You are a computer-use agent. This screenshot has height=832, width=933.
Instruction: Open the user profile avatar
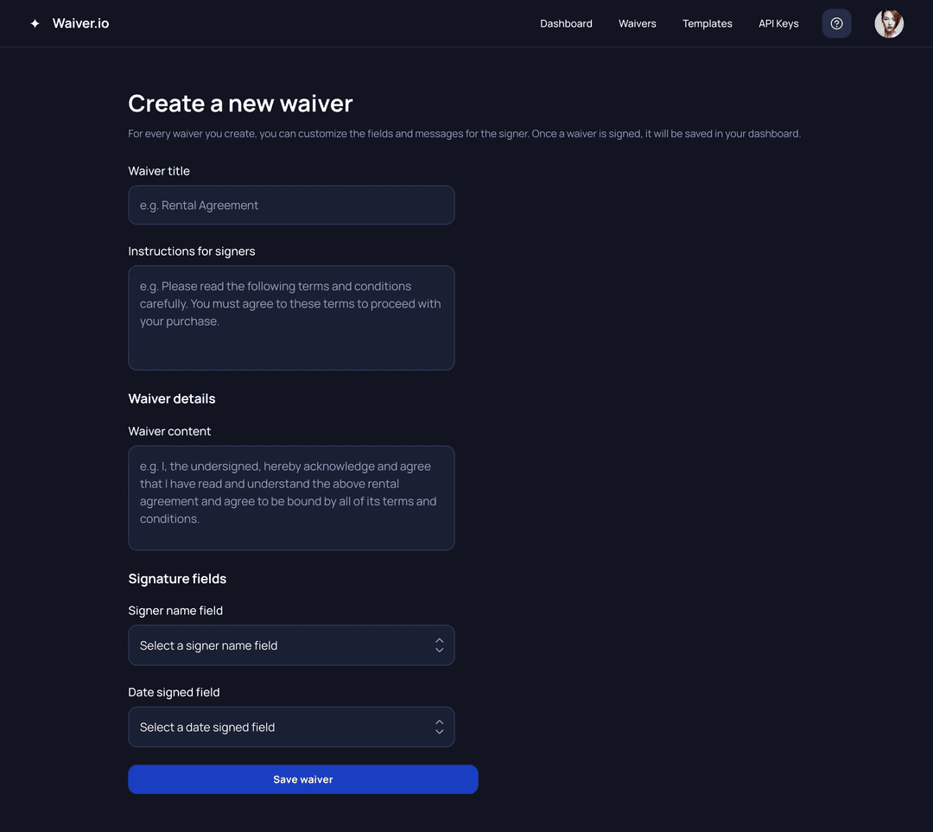pos(889,23)
